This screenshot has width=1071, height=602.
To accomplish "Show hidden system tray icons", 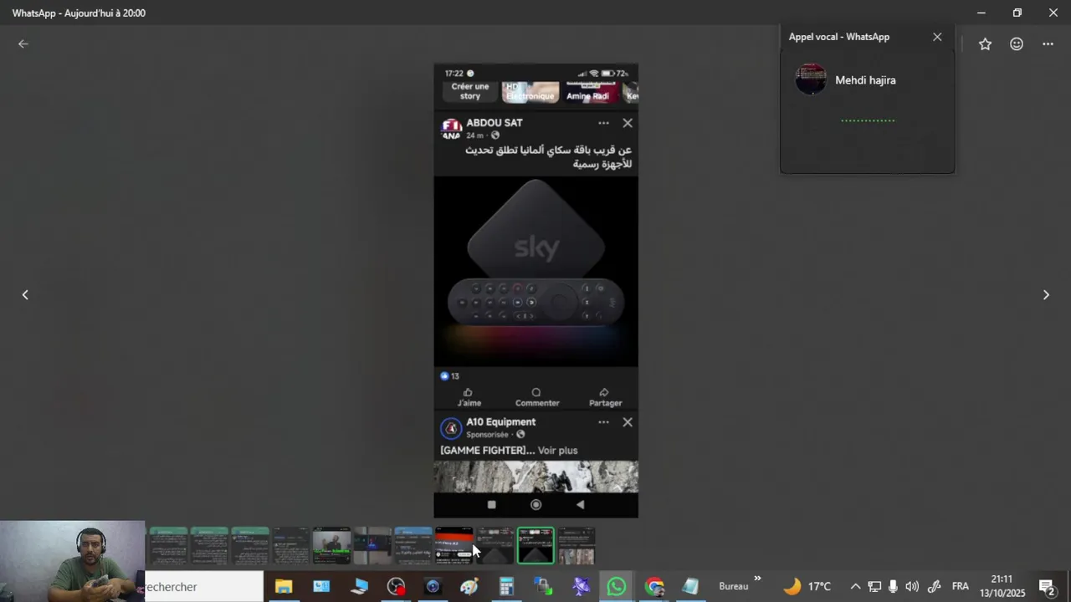I will tap(855, 587).
